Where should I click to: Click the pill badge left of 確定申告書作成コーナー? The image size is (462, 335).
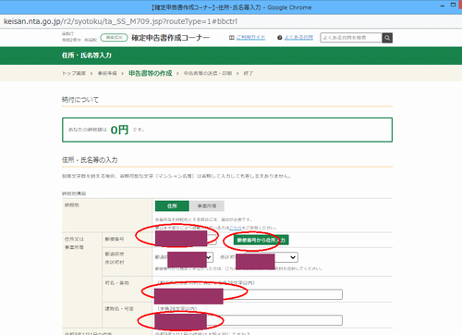click(114, 38)
